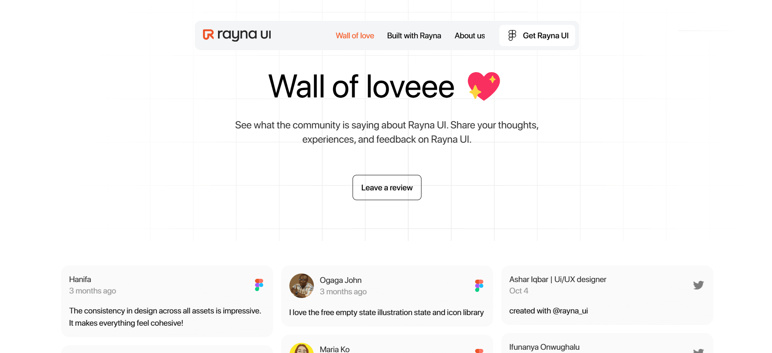Viewport: 772px width, 353px height.
Task: Click Ogaga John's profile avatar
Action: tap(302, 286)
